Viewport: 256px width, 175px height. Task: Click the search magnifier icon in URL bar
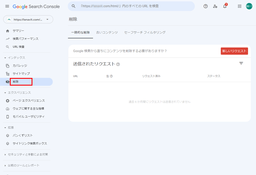click(73, 6)
